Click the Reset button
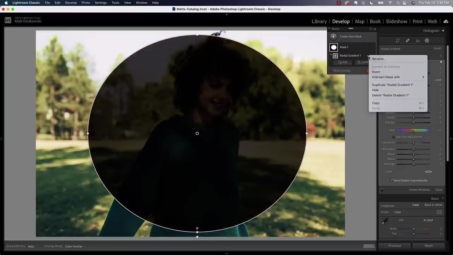Screen dimensions: 453x255 [x=428, y=246]
